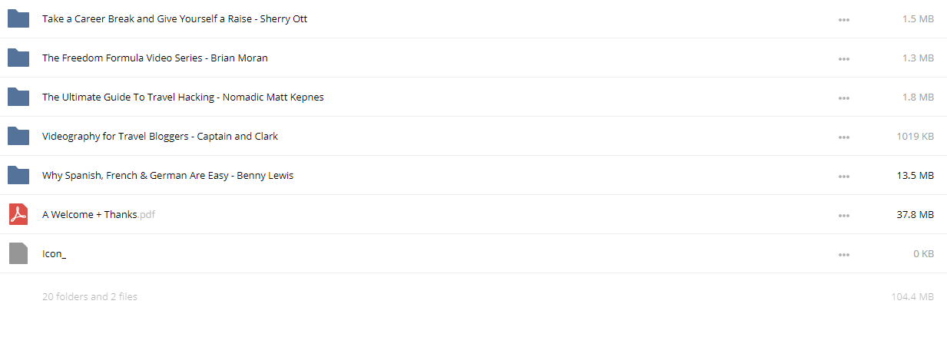
Task: Select the gray Icon_ file icon
Action: (x=18, y=254)
